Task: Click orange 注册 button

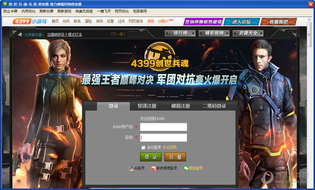Action: coord(175,157)
